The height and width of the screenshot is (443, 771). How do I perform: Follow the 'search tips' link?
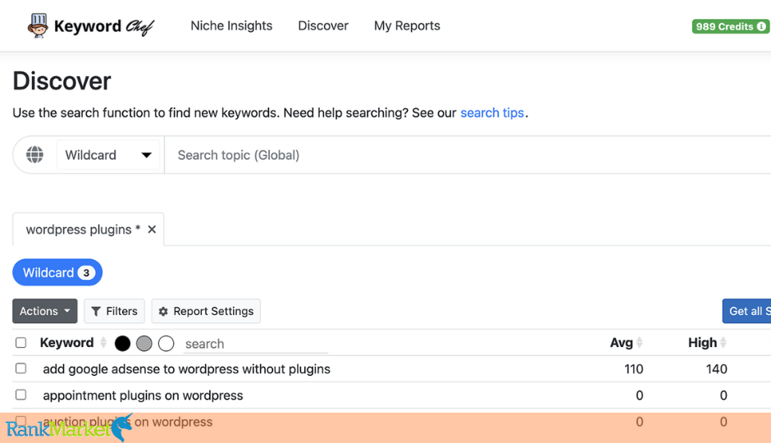point(492,112)
